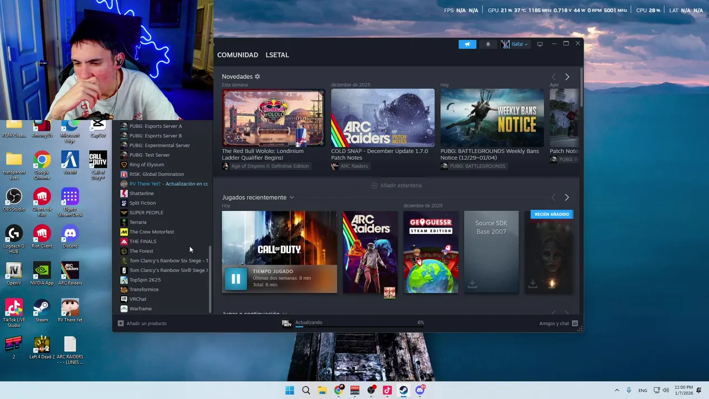709x399 pixels.
Task: Select Elgato Stream Deck desktop icon
Action: point(70,202)
